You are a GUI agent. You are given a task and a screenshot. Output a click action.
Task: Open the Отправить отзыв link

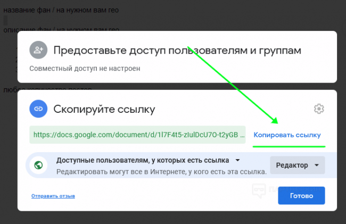point(53,196)
